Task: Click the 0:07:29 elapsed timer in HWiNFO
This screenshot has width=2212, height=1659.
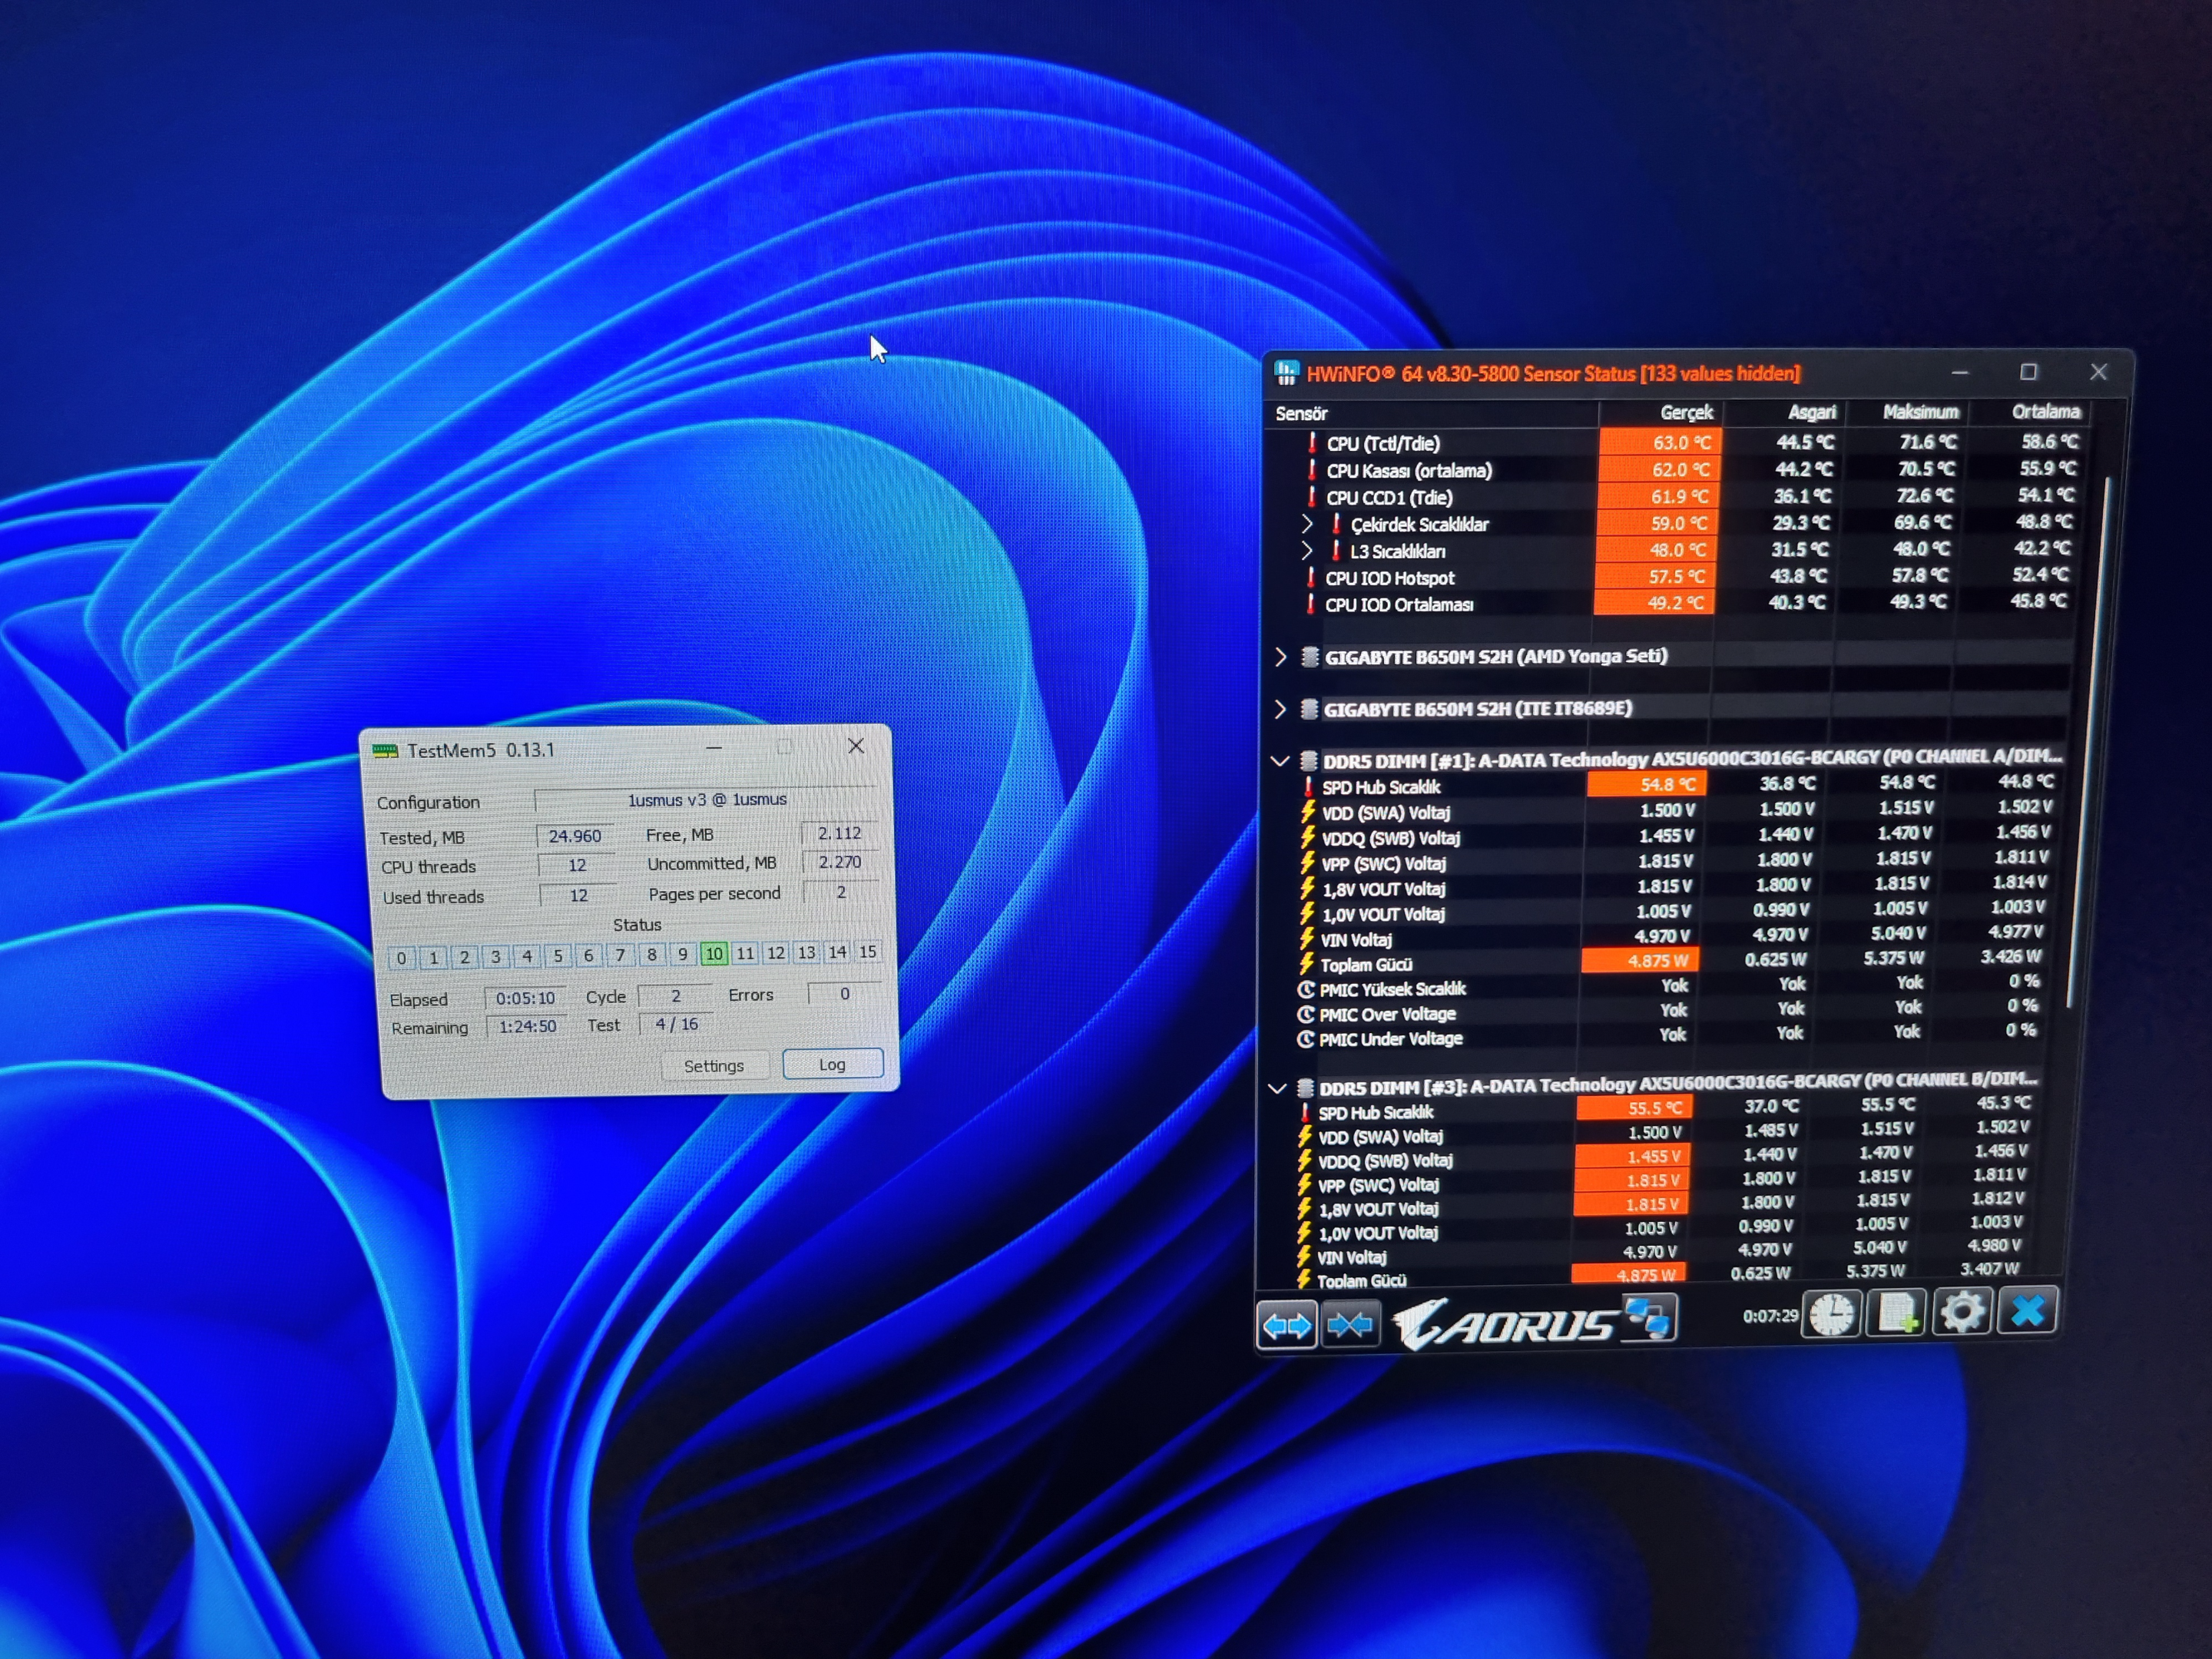Action: 1770,1316
